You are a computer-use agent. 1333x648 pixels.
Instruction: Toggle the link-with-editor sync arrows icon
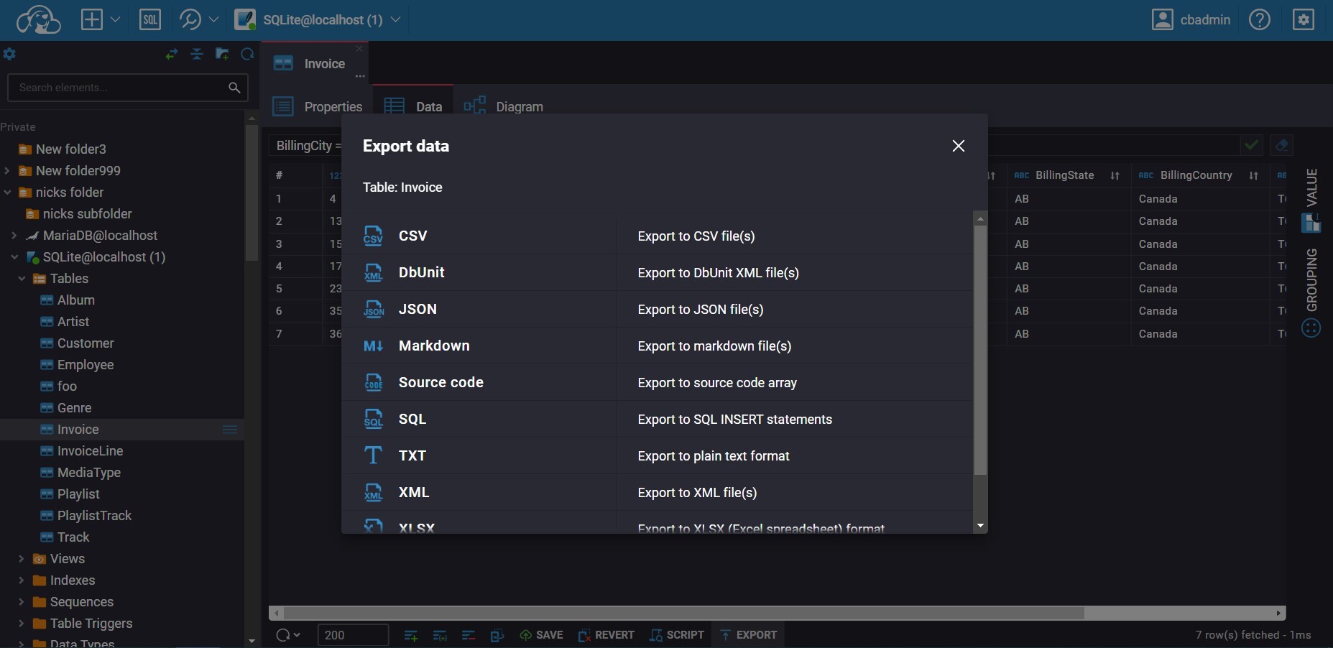pyautogui.click(x=171, y=54)
